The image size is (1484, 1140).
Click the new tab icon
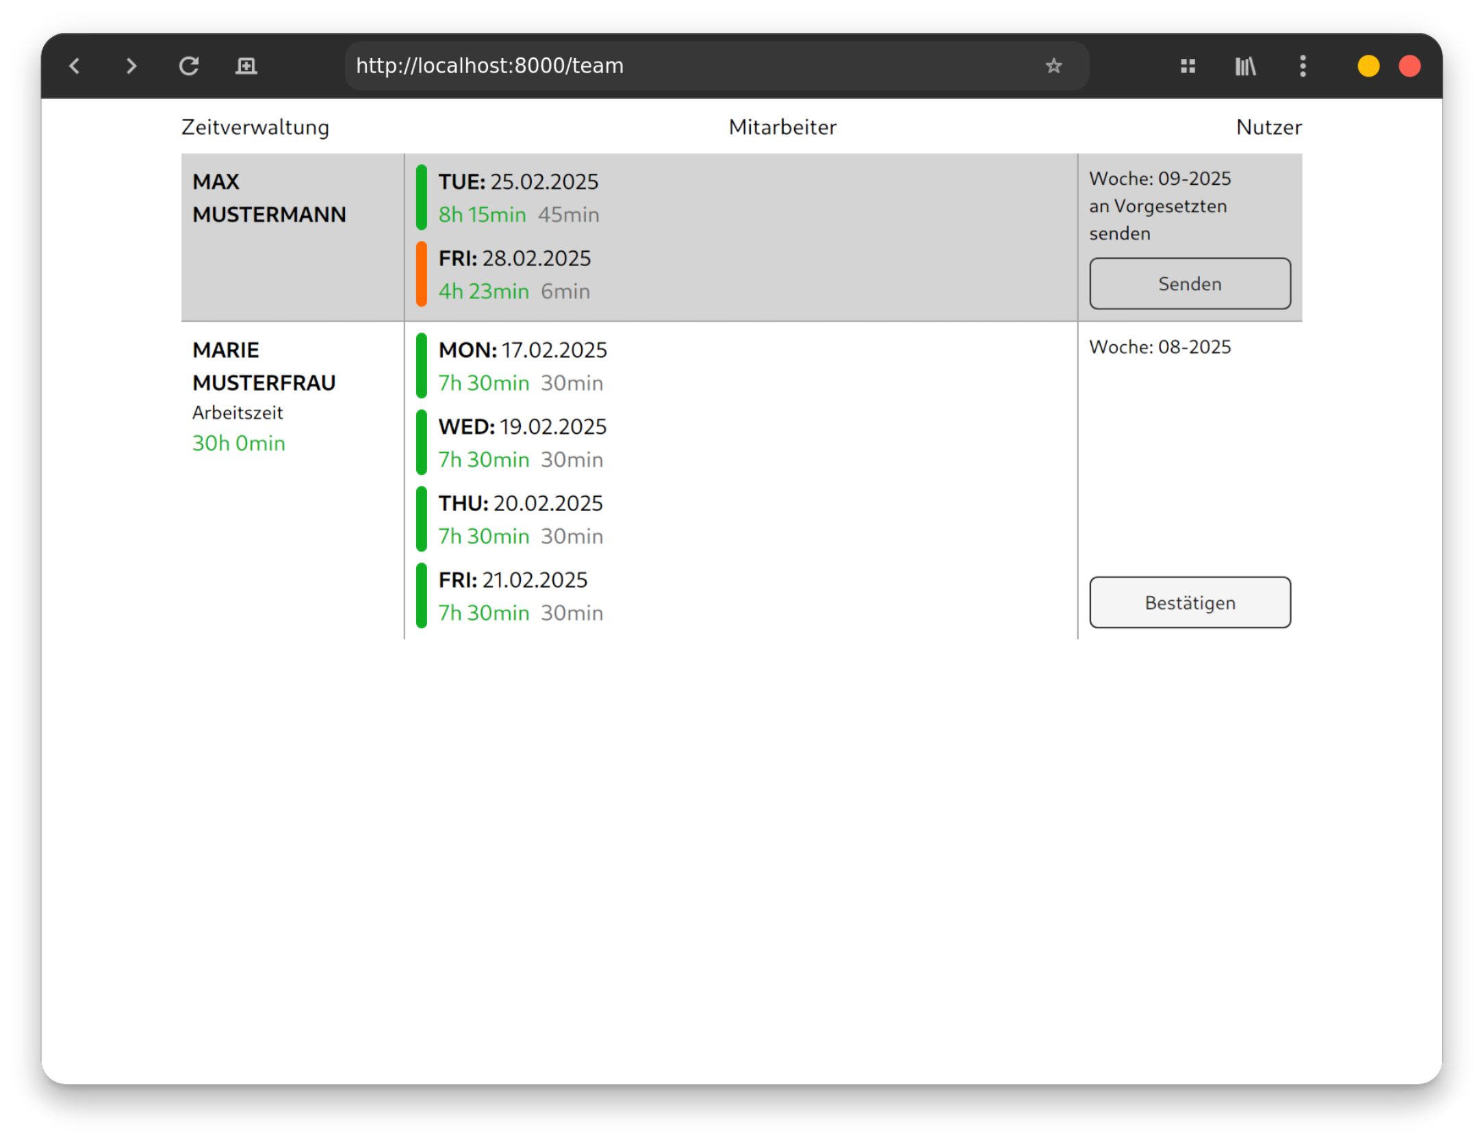(x=246, y=66)
